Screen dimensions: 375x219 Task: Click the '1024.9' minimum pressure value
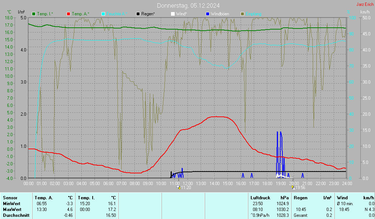tap(283, 204)
